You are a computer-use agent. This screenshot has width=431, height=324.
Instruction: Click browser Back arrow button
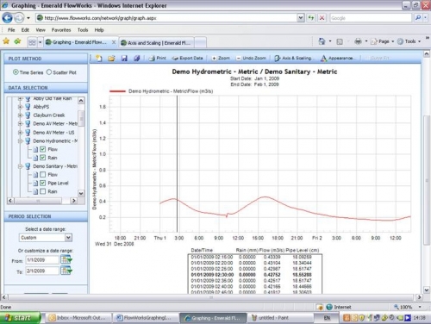(x=7, y=18)
